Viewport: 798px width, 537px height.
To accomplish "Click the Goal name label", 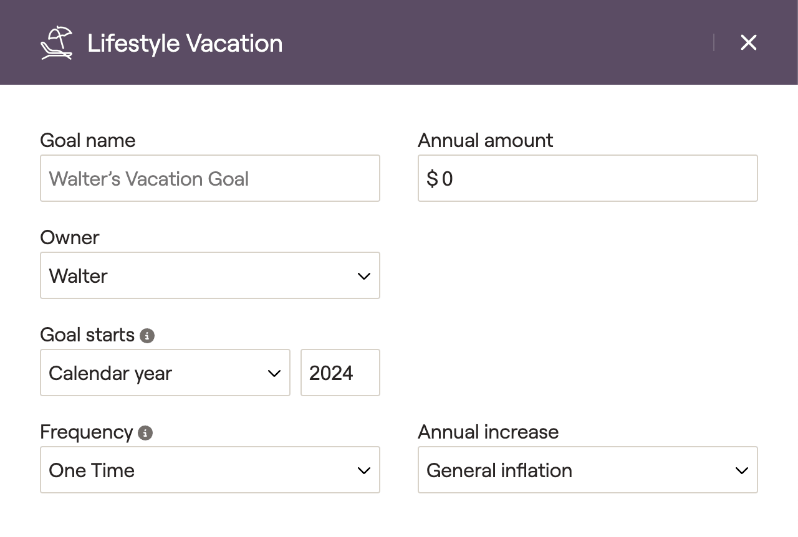I will 87,140.
